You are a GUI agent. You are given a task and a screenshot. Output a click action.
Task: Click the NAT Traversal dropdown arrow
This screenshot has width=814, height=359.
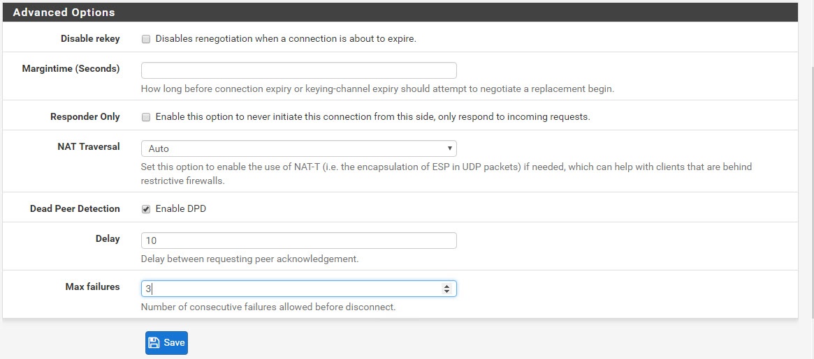click(449, 148)
